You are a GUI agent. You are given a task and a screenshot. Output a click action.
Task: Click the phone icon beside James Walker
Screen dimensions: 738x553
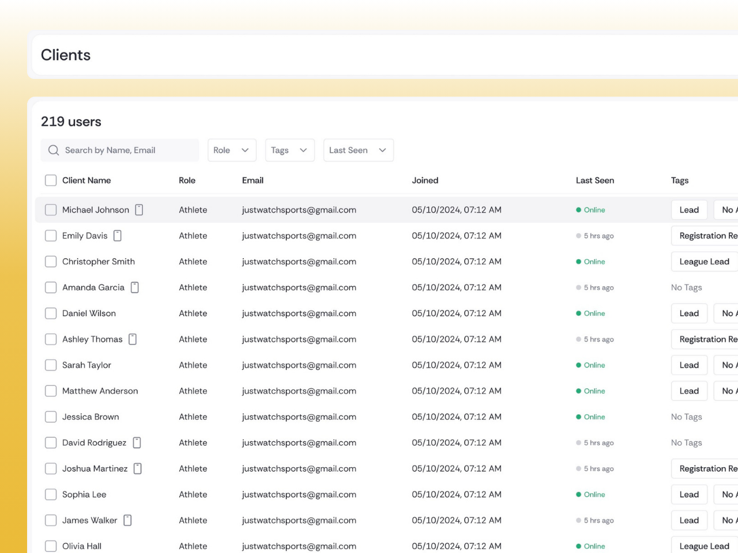[128, 520]
